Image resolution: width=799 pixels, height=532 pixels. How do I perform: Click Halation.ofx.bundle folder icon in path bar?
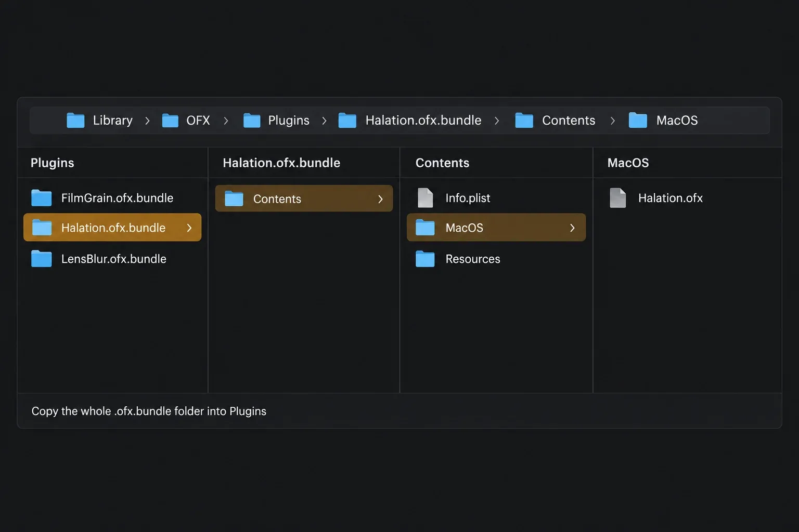click(x=347, y=121)
